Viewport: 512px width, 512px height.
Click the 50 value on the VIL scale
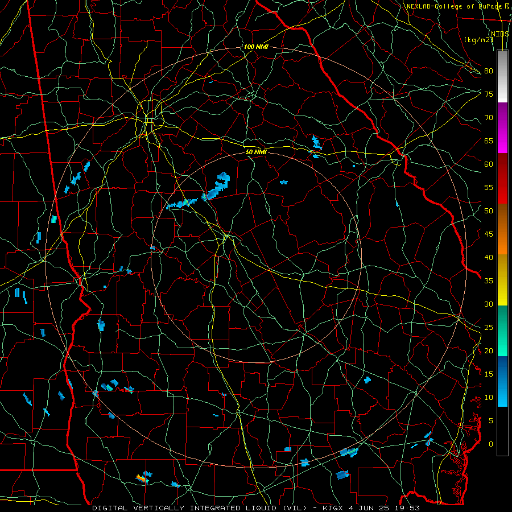[489, 210]
